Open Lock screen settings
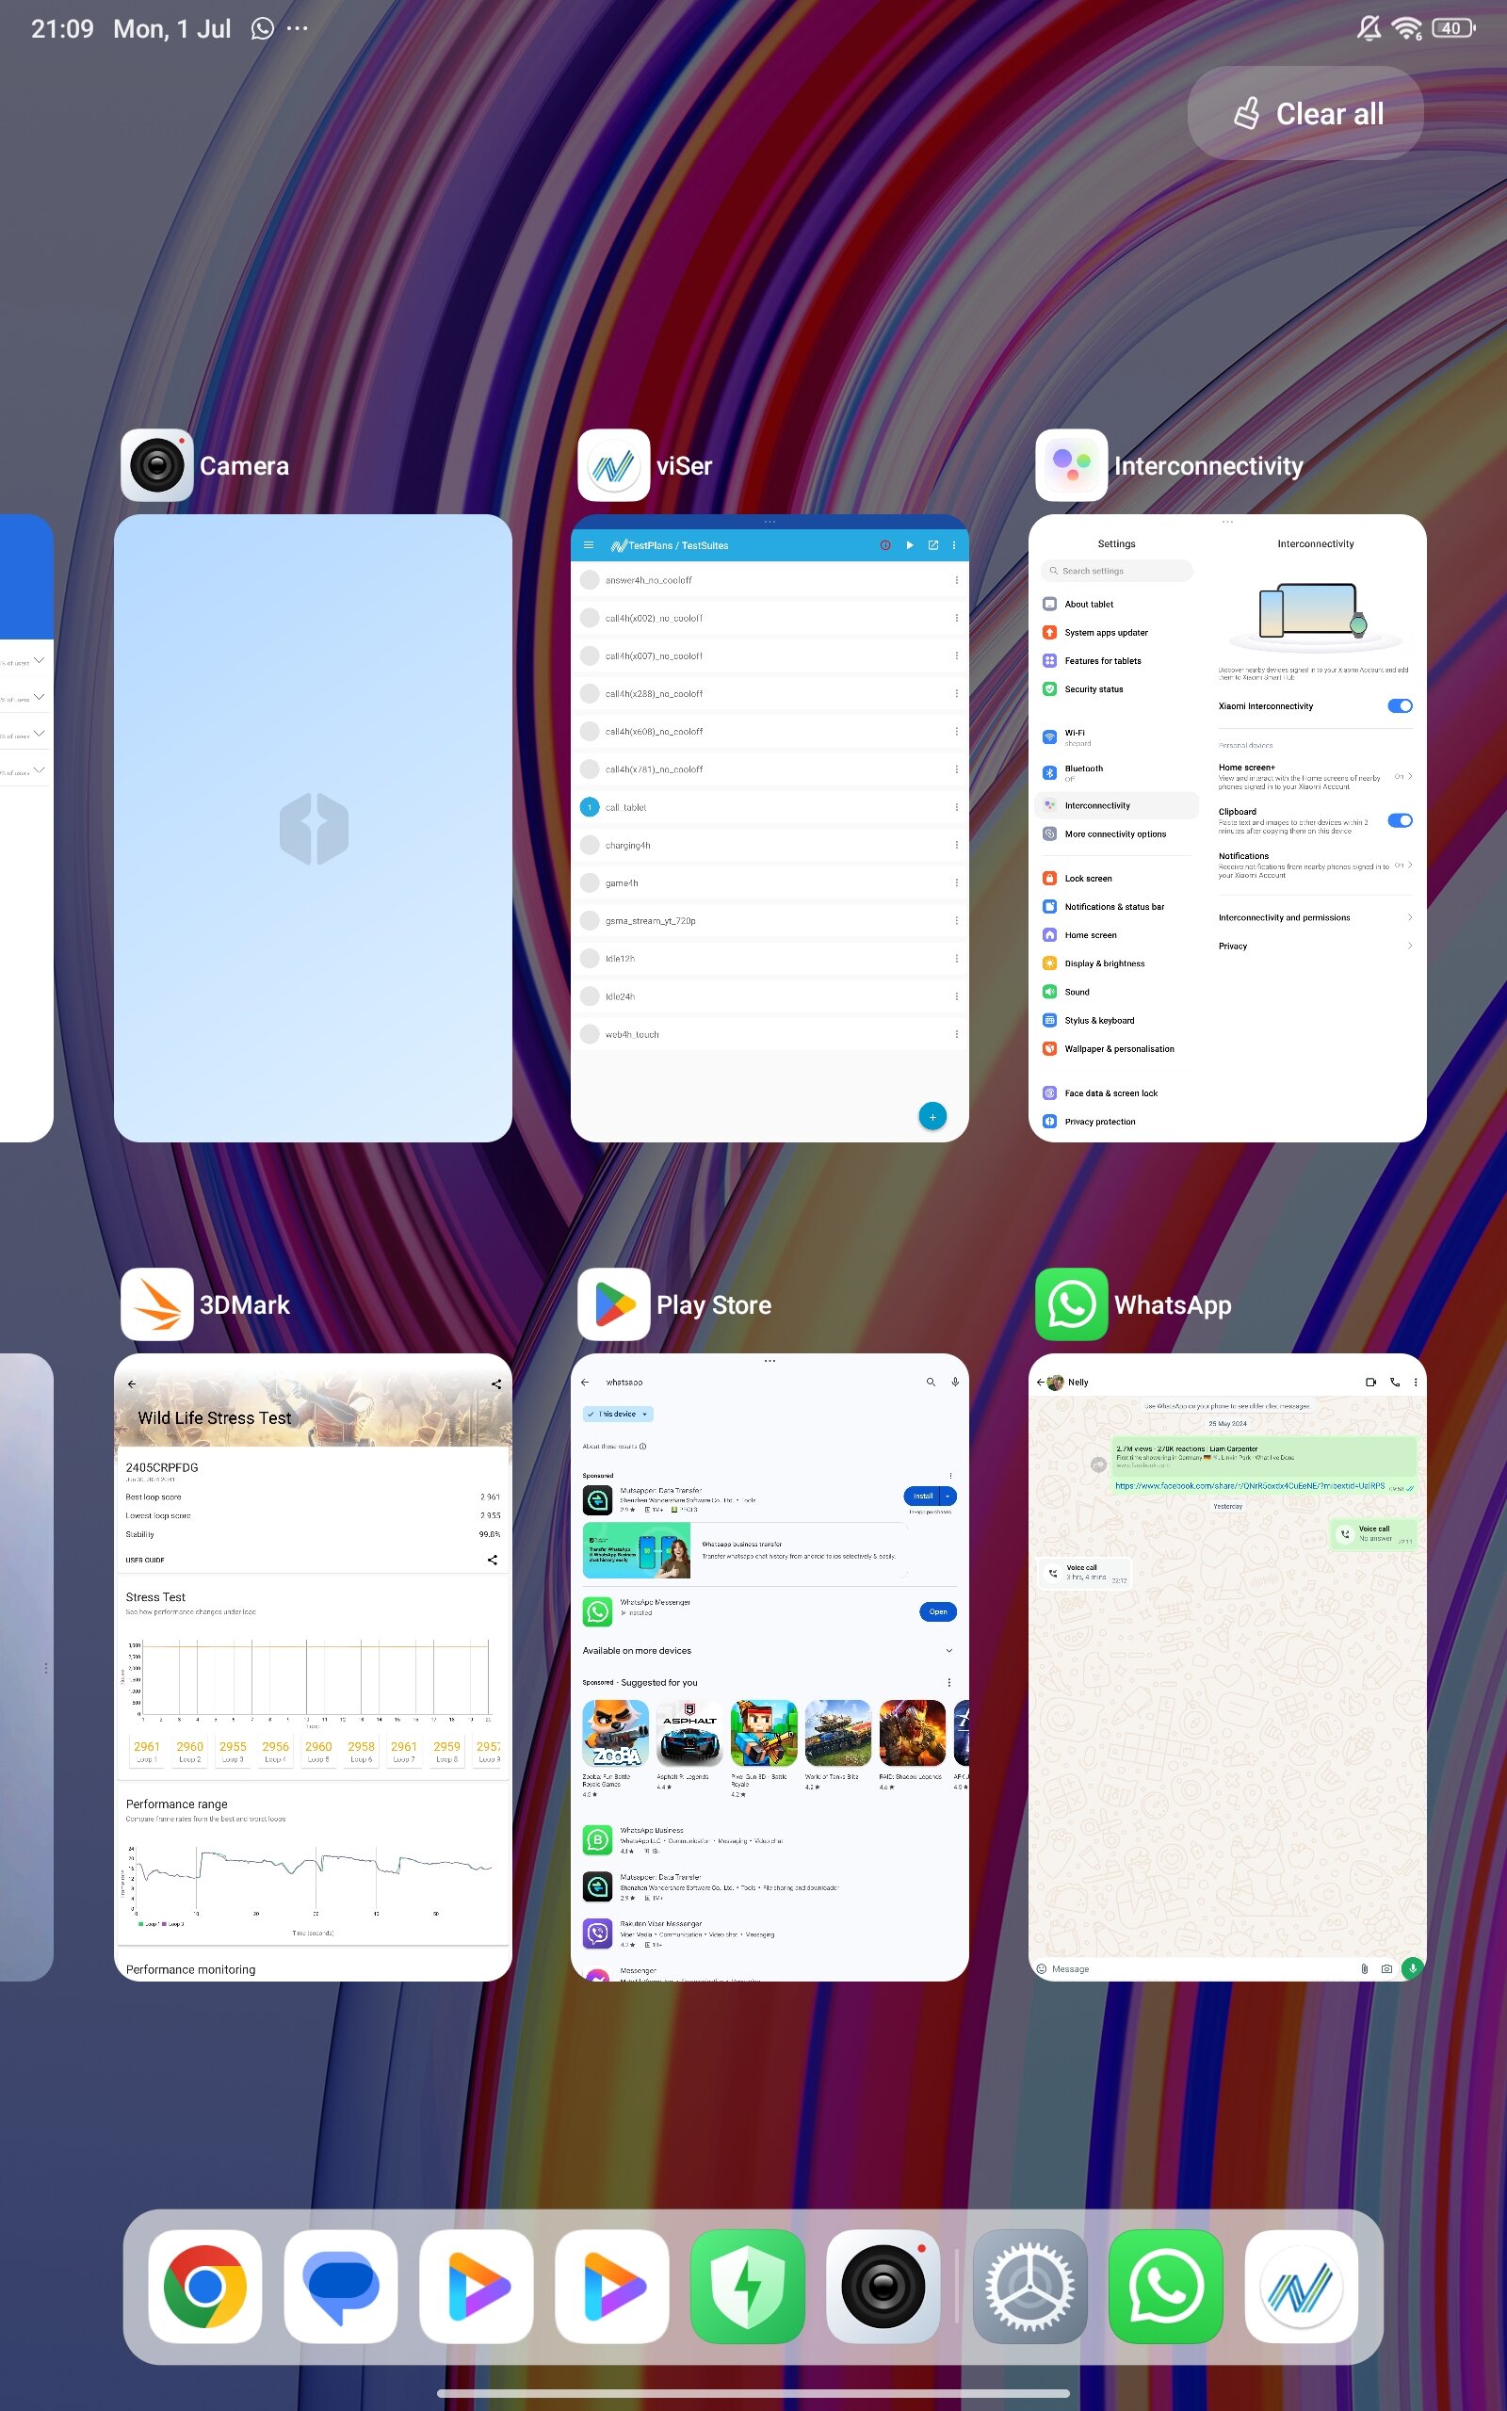Viewport: 1507px width, 2411px height. click(1116, 878)
